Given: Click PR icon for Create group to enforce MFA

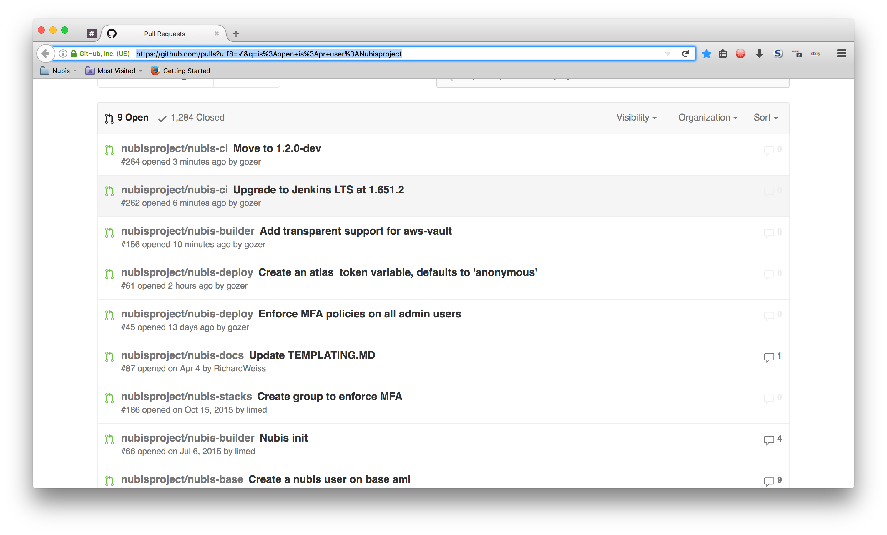Looking at the screenshot, I should coord(109,397).
